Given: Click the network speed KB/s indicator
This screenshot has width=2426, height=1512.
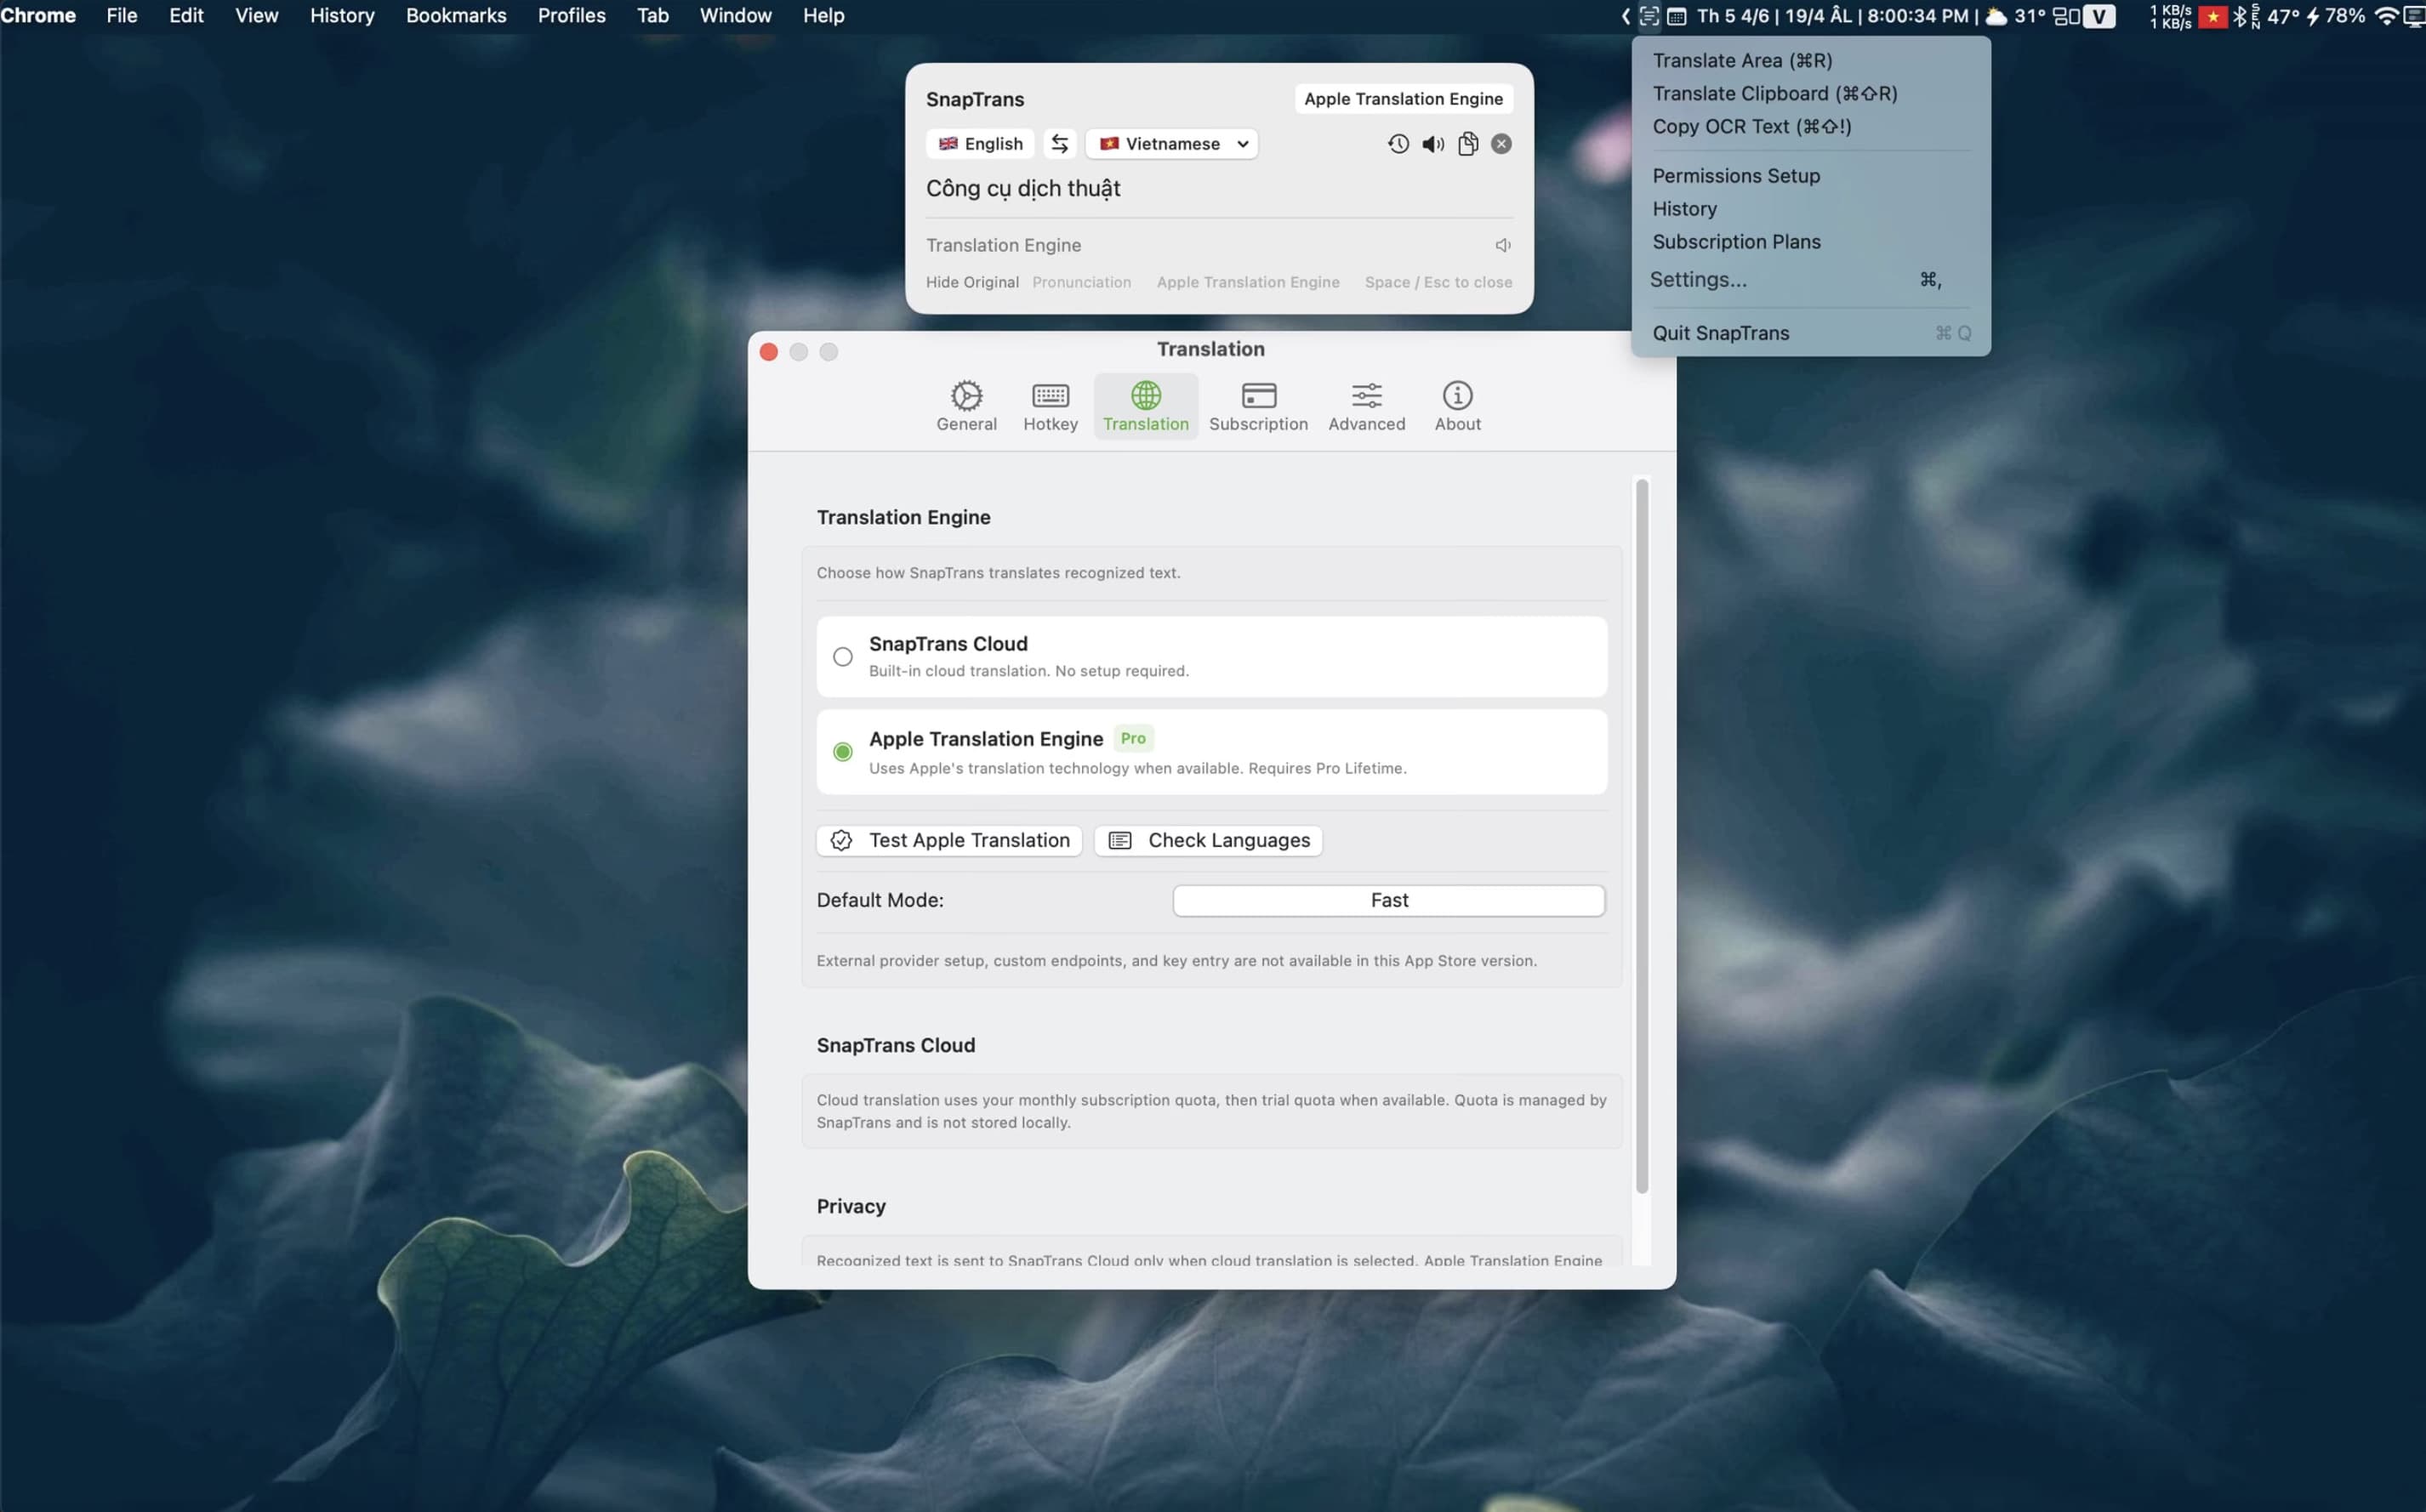Looking at the screenshot, I should [x=2170, y=16].
